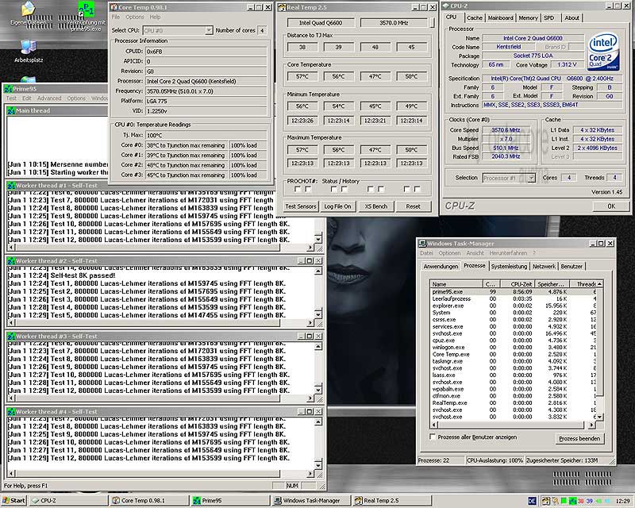This screenshot has height=508, width=635.
Task: Switch to Core Temp 0.98.1 taskbar button
Action: point(149,501)
